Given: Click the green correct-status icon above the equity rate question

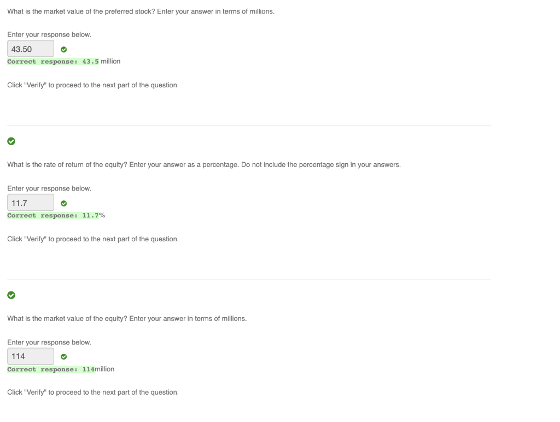Looking at the screenshot, I should pos(11,141).
